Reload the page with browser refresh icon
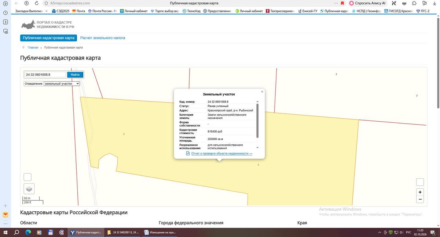This screenshot has width=440, height=237. pos(37,3)
